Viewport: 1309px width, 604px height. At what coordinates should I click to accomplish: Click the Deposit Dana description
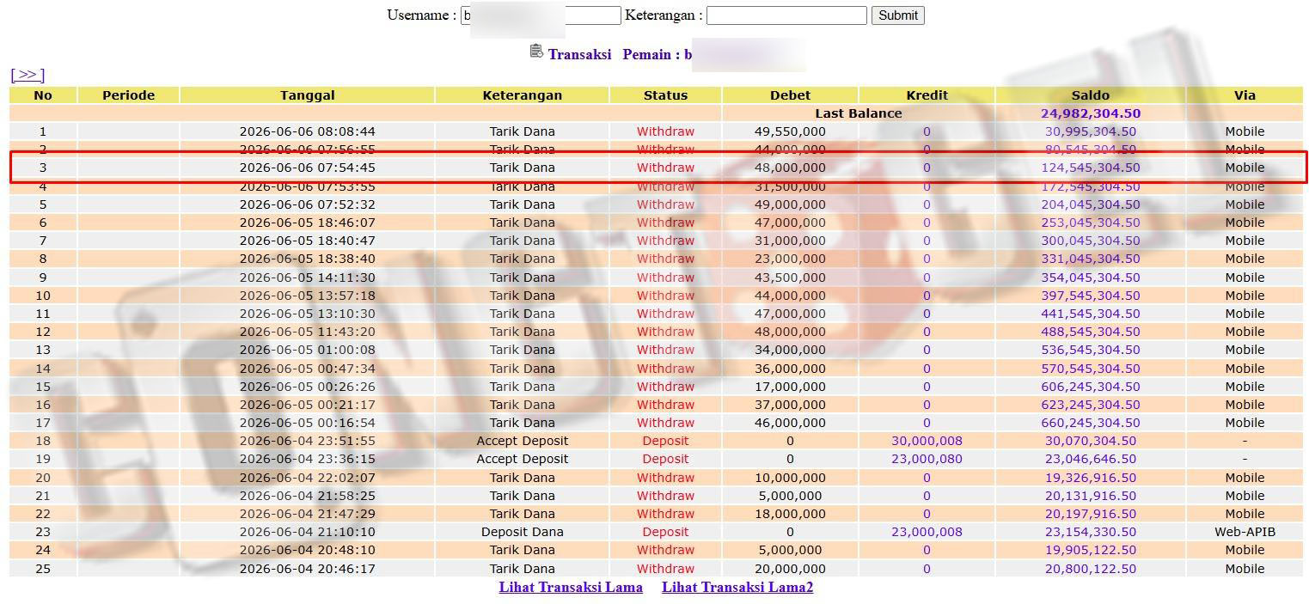point(523,532)
